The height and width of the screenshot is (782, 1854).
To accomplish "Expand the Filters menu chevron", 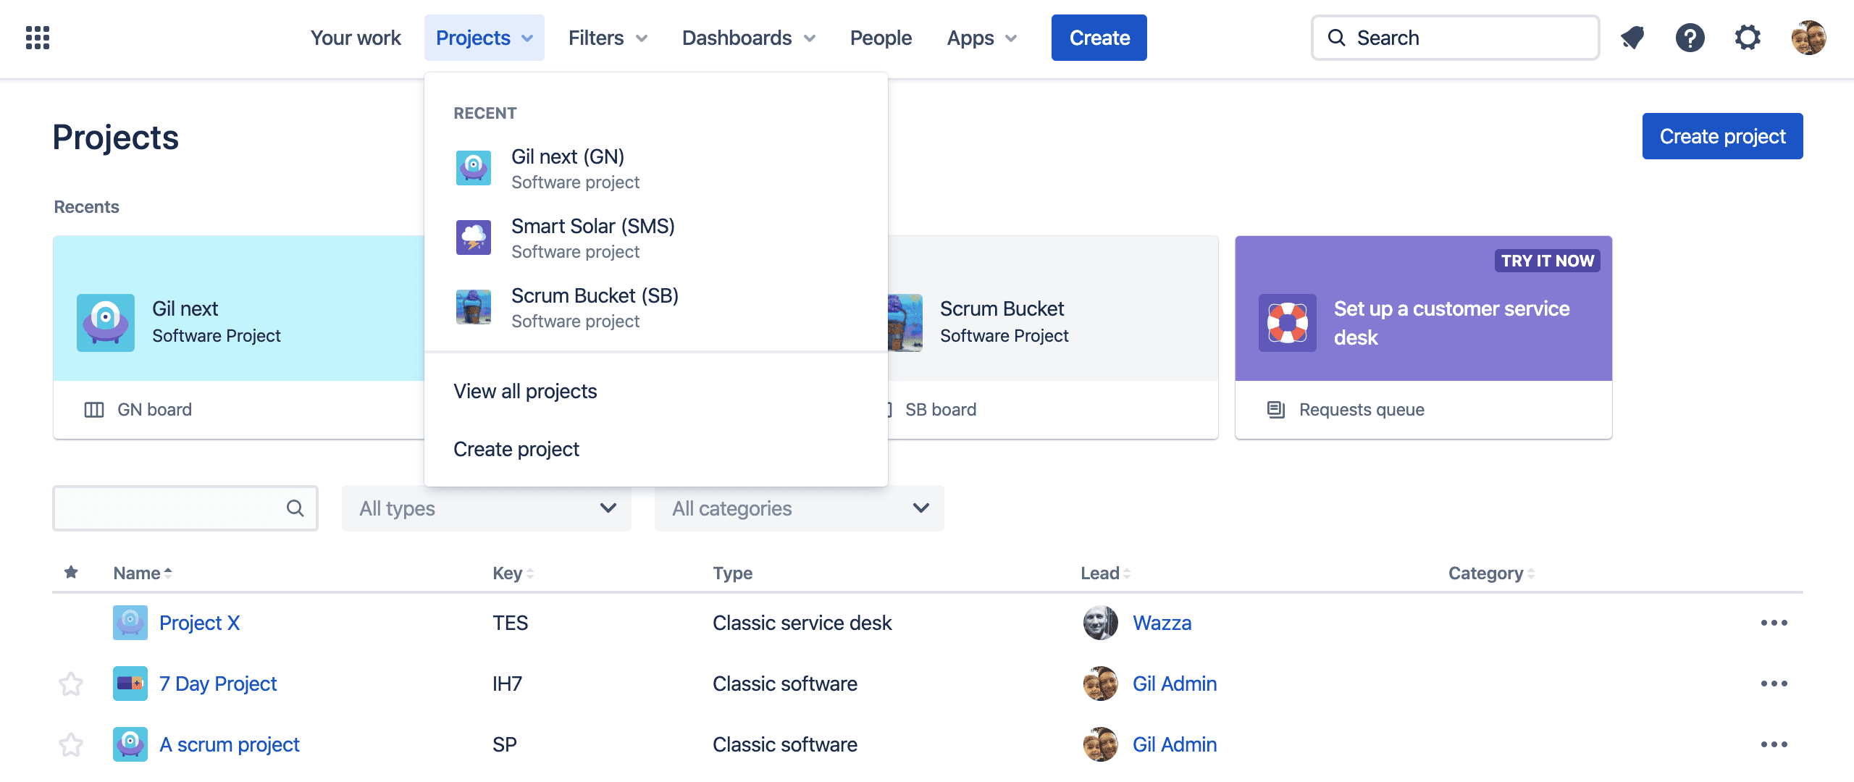I will click(642, 38).
